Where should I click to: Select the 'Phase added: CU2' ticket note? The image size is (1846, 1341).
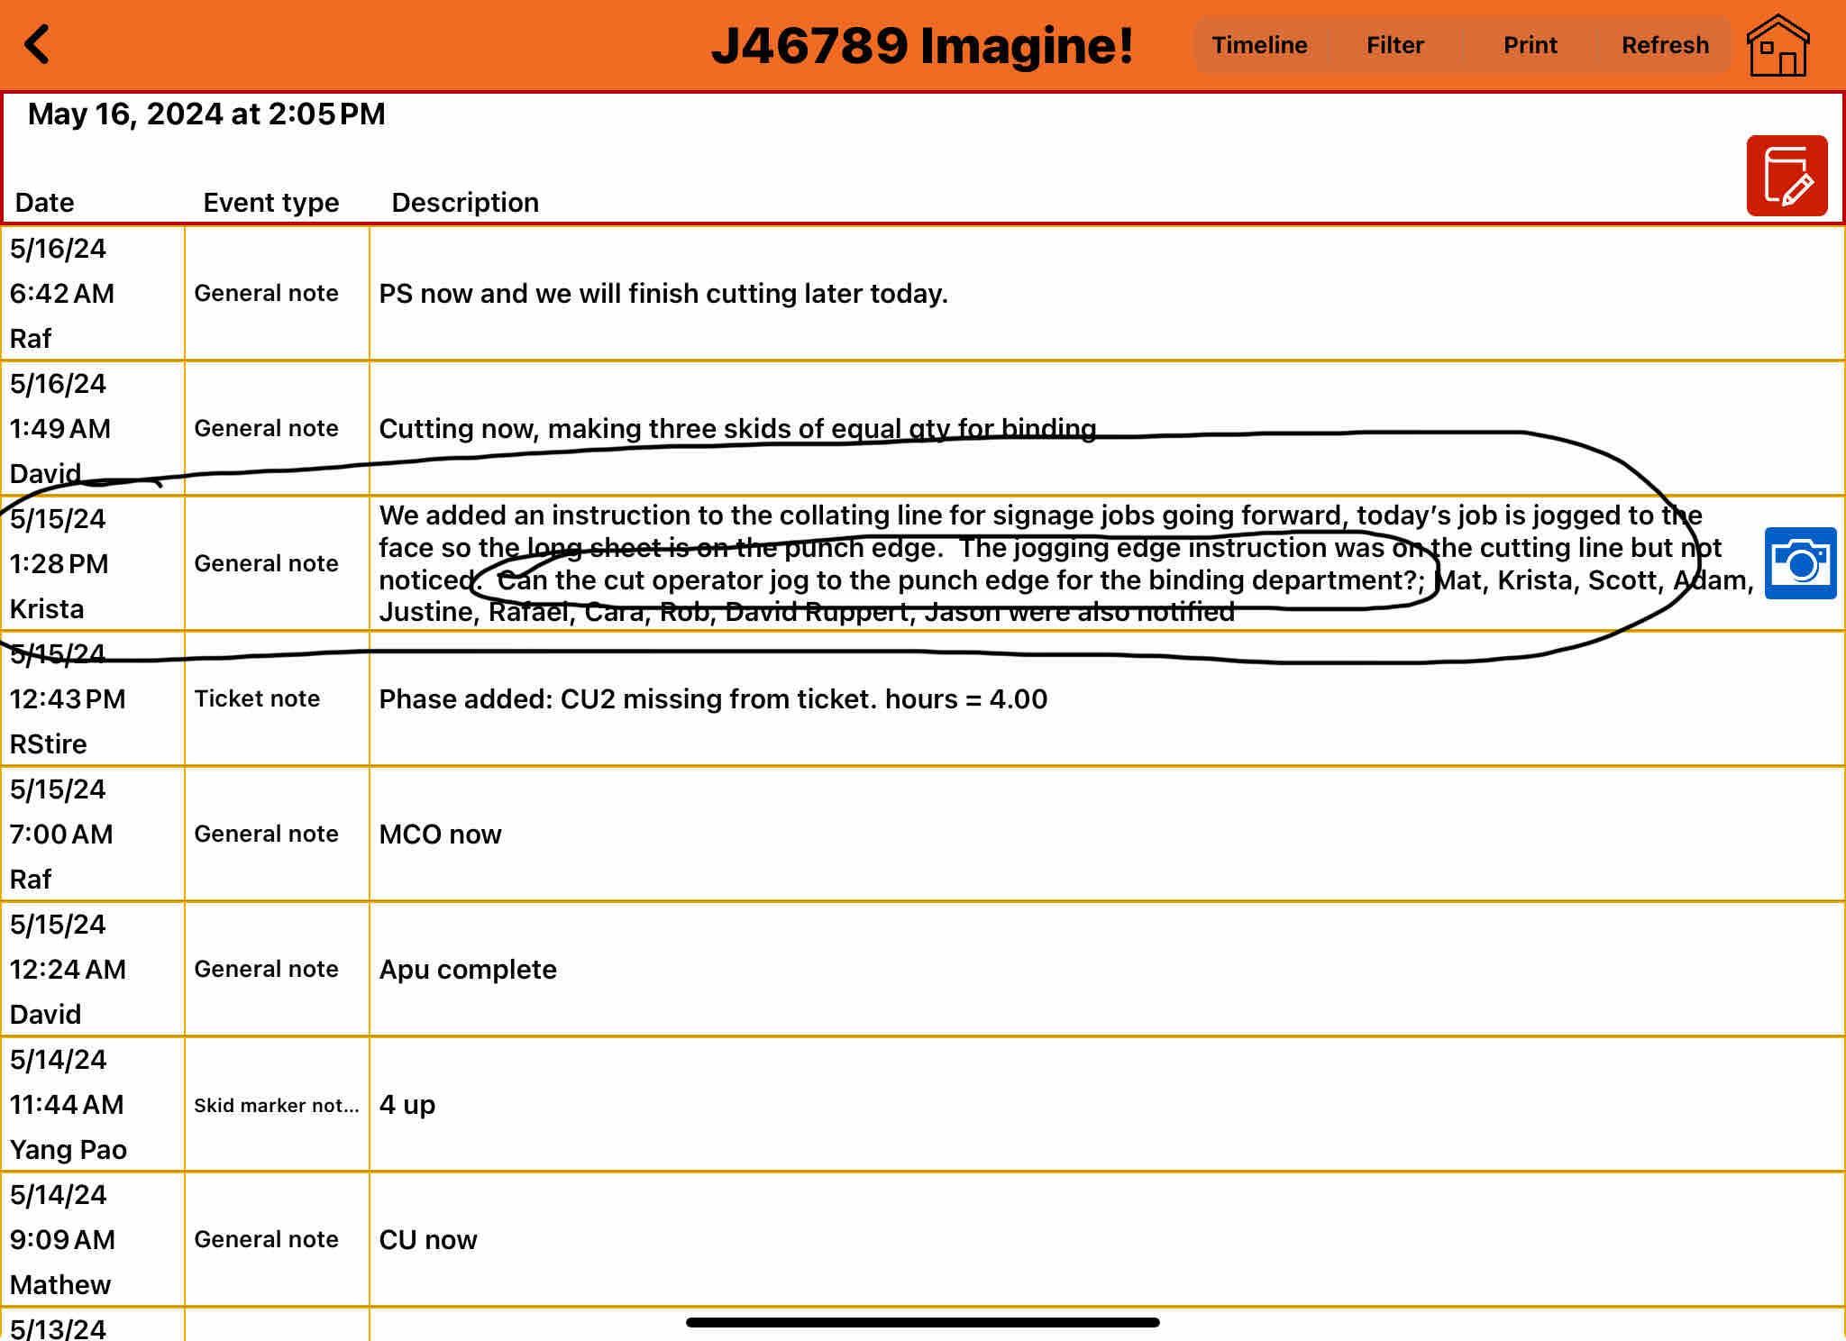coord(712,699)
